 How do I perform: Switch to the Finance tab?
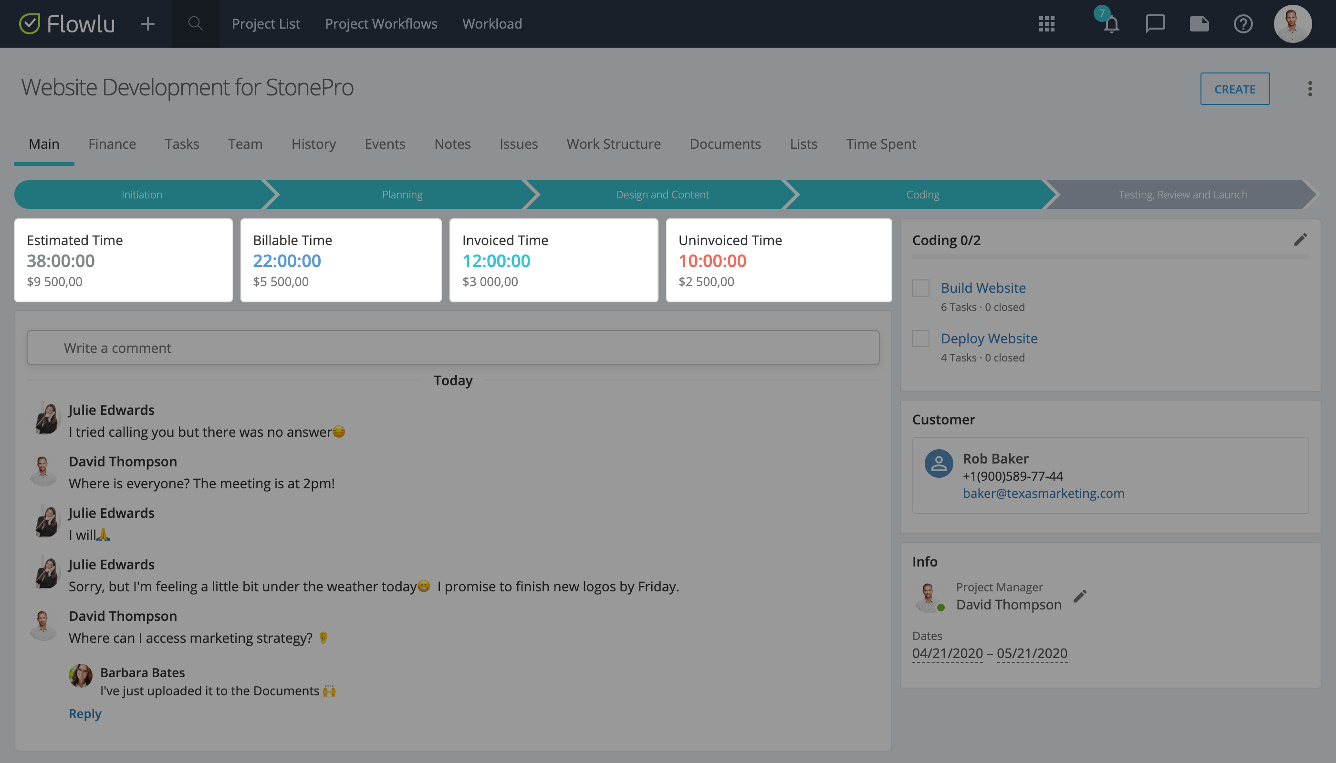[112, 144]
